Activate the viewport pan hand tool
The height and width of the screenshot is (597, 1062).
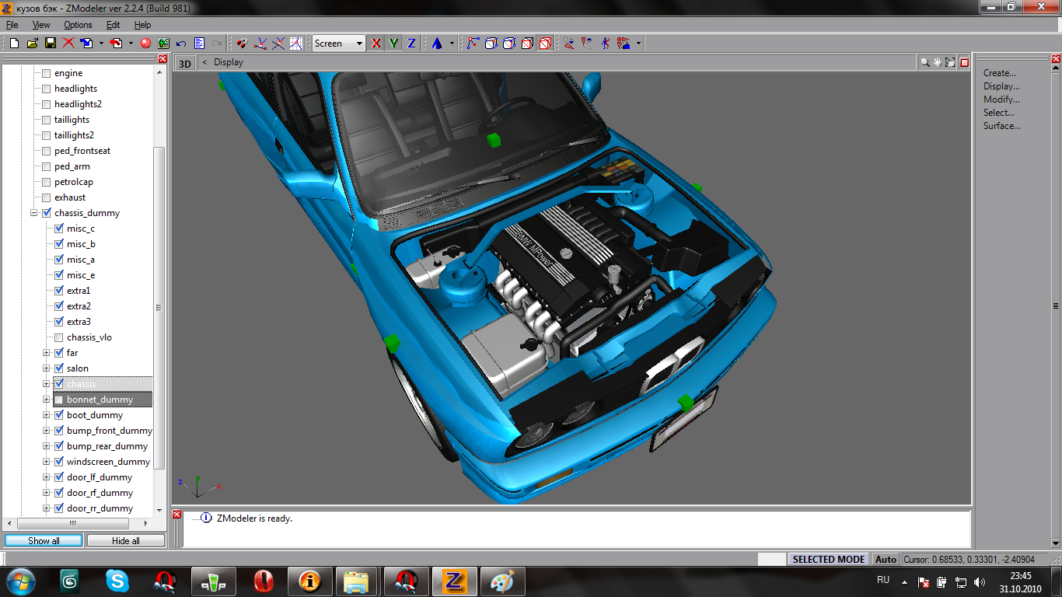(938, 62)
